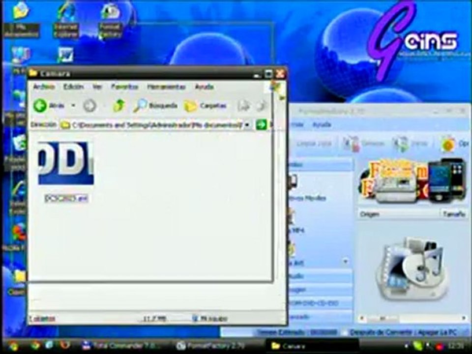The width and height of the screenshot is (472, 354).
Task: Go up one folder level in the Camara window
Action: coord(119,105)
